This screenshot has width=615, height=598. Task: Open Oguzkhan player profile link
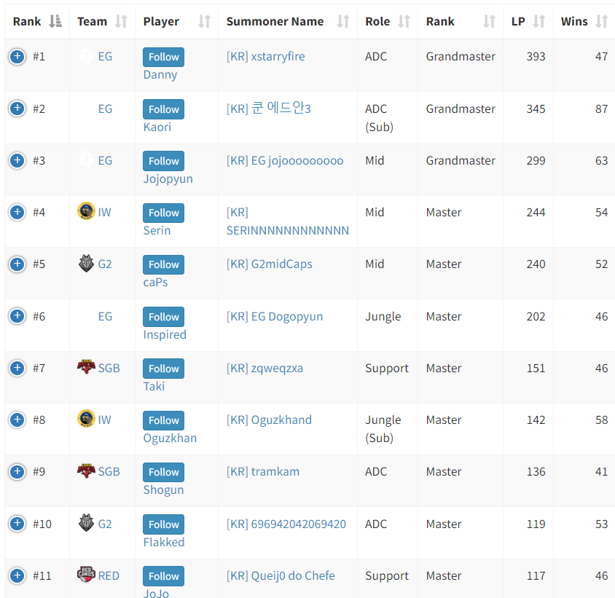pos(170,438)
